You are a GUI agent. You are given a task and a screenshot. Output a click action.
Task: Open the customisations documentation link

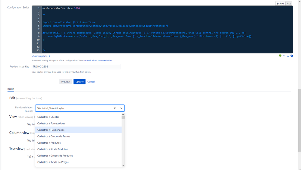tap(98, 60)
